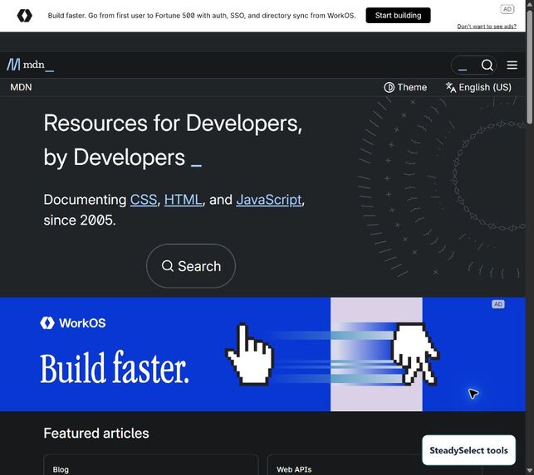Click the Build faster banner image
The height and width of the screenshot is (475, 534).
(262, 354)
